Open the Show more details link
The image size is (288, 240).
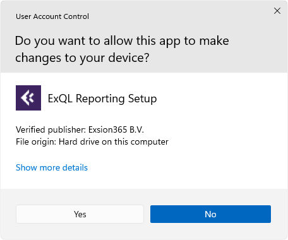tap(52, 167)
